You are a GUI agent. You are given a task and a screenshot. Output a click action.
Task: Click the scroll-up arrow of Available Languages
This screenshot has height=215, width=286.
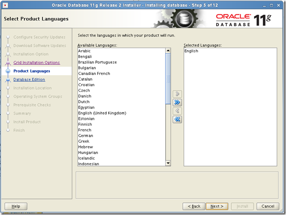(168, 51)
